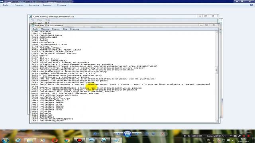The height and width of the screenshot is (143, 255).
Task: Go to next photo
Action: tap(137, 134)
